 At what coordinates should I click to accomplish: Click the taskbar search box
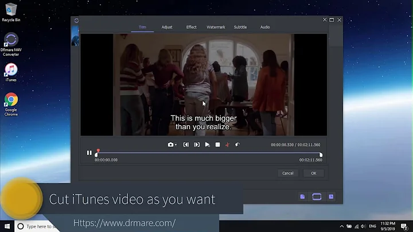(37, 226)
